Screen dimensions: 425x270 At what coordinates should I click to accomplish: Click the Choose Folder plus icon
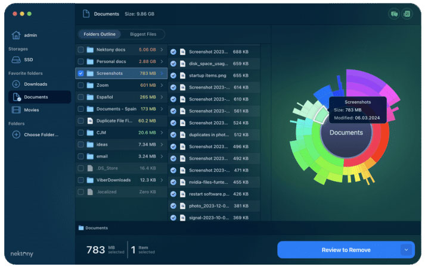click(16, 134)
